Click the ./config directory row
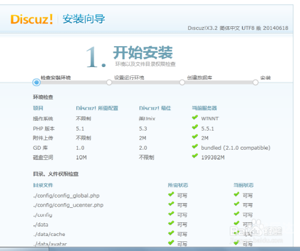The width and height of the screenshot is (300, 251). (x=43, y=215)
